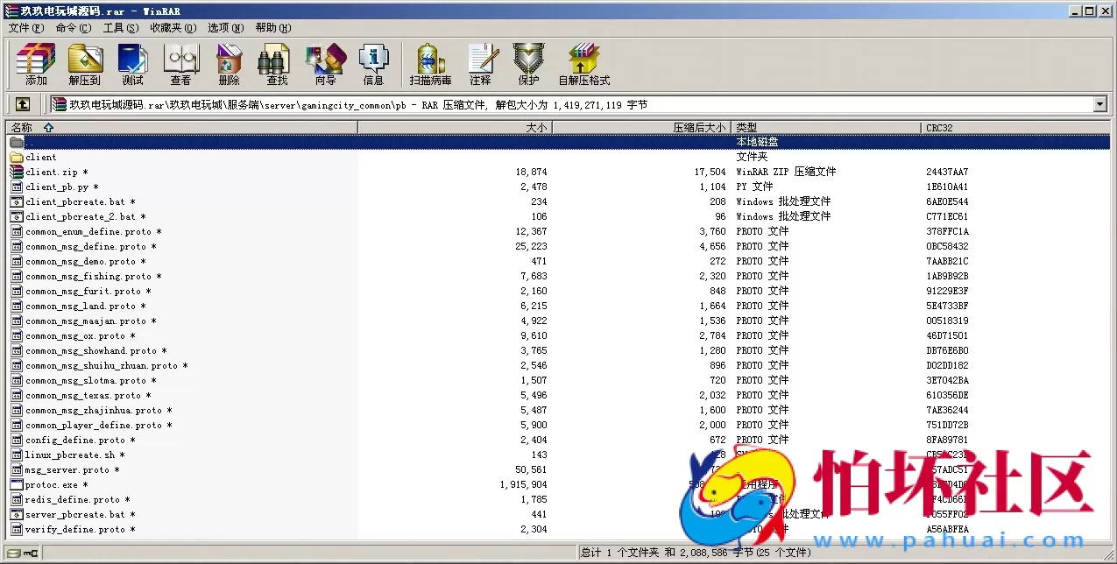
Task: Open the client folder in the list
Action: coord(40,157)
